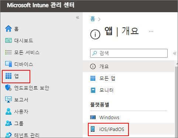Follow the 홈 breadcrumb link
178x138 pixels.
pos(93,19)
